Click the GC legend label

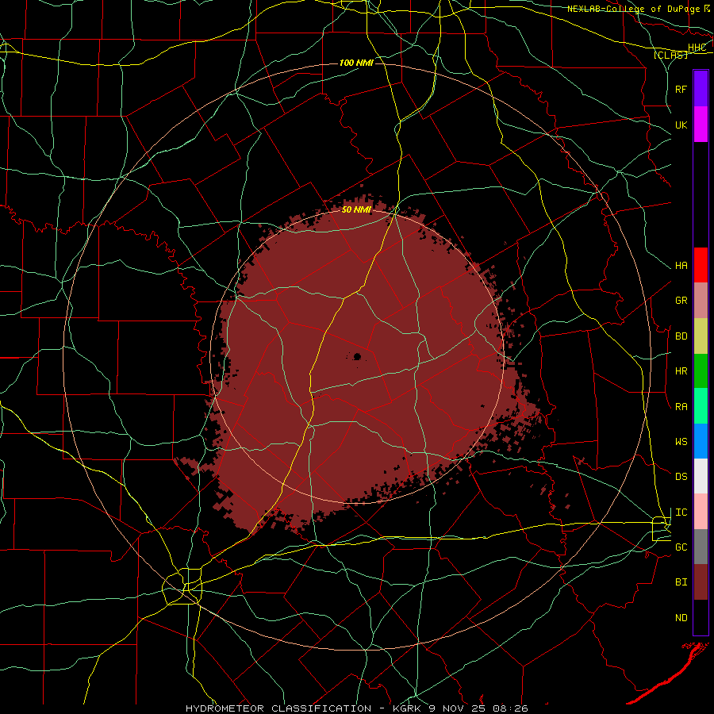tap(681, 547)
